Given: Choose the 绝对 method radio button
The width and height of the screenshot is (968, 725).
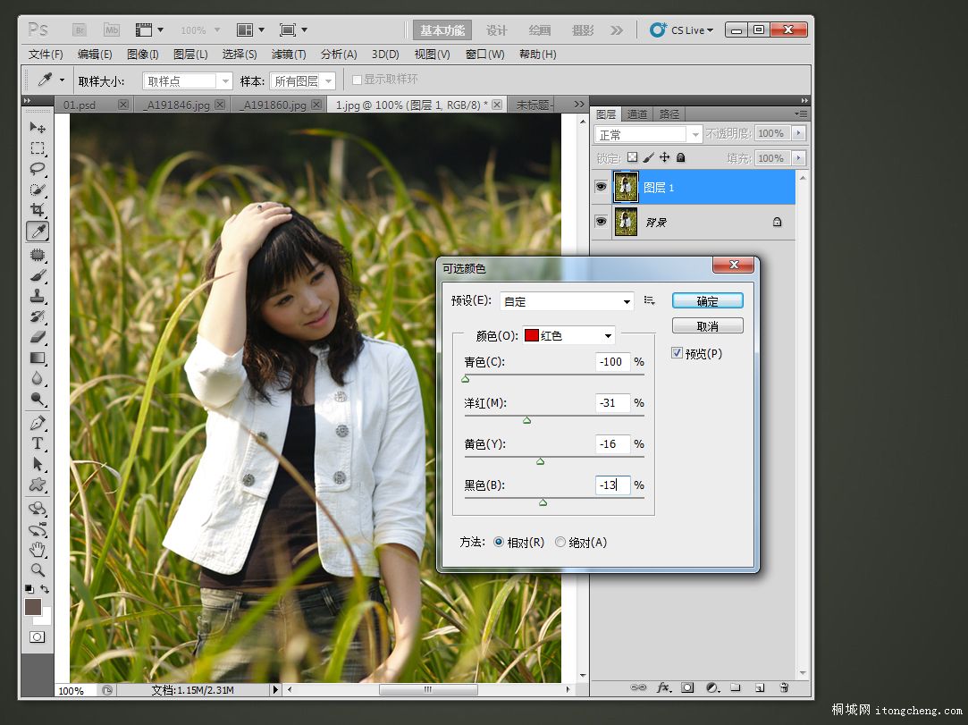Looking at the screenshot, I should (x=560, y=542).
